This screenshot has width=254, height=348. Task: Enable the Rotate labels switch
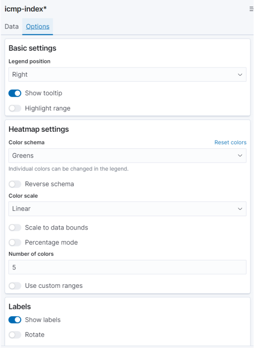point(15,335)
